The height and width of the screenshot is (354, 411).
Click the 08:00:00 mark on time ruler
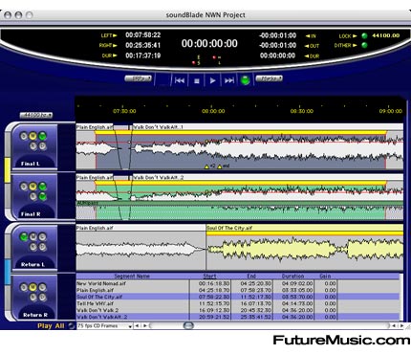coord(213,111)
